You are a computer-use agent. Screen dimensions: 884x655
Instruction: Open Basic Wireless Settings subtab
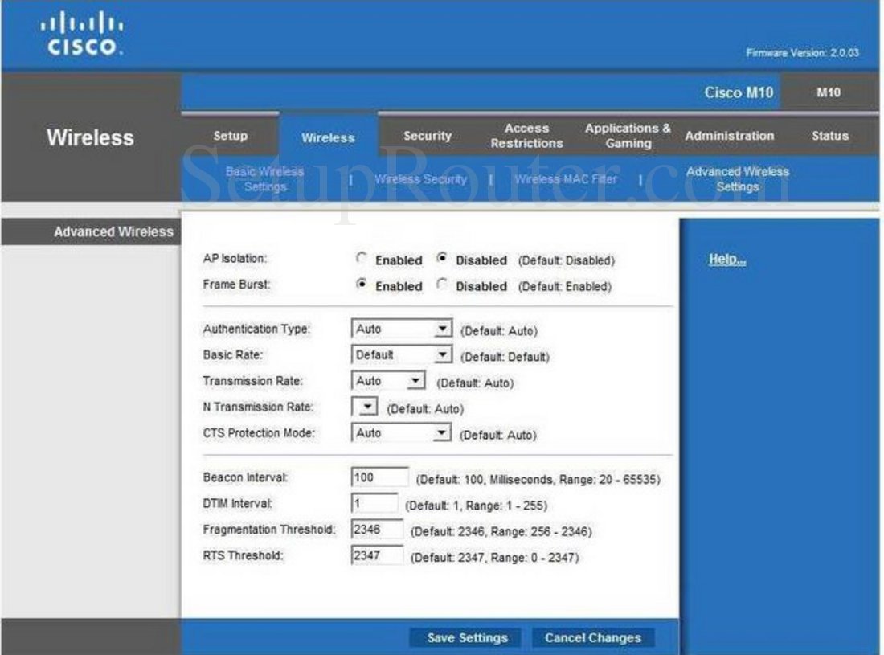pyautogui.click(x=264, y=178)
